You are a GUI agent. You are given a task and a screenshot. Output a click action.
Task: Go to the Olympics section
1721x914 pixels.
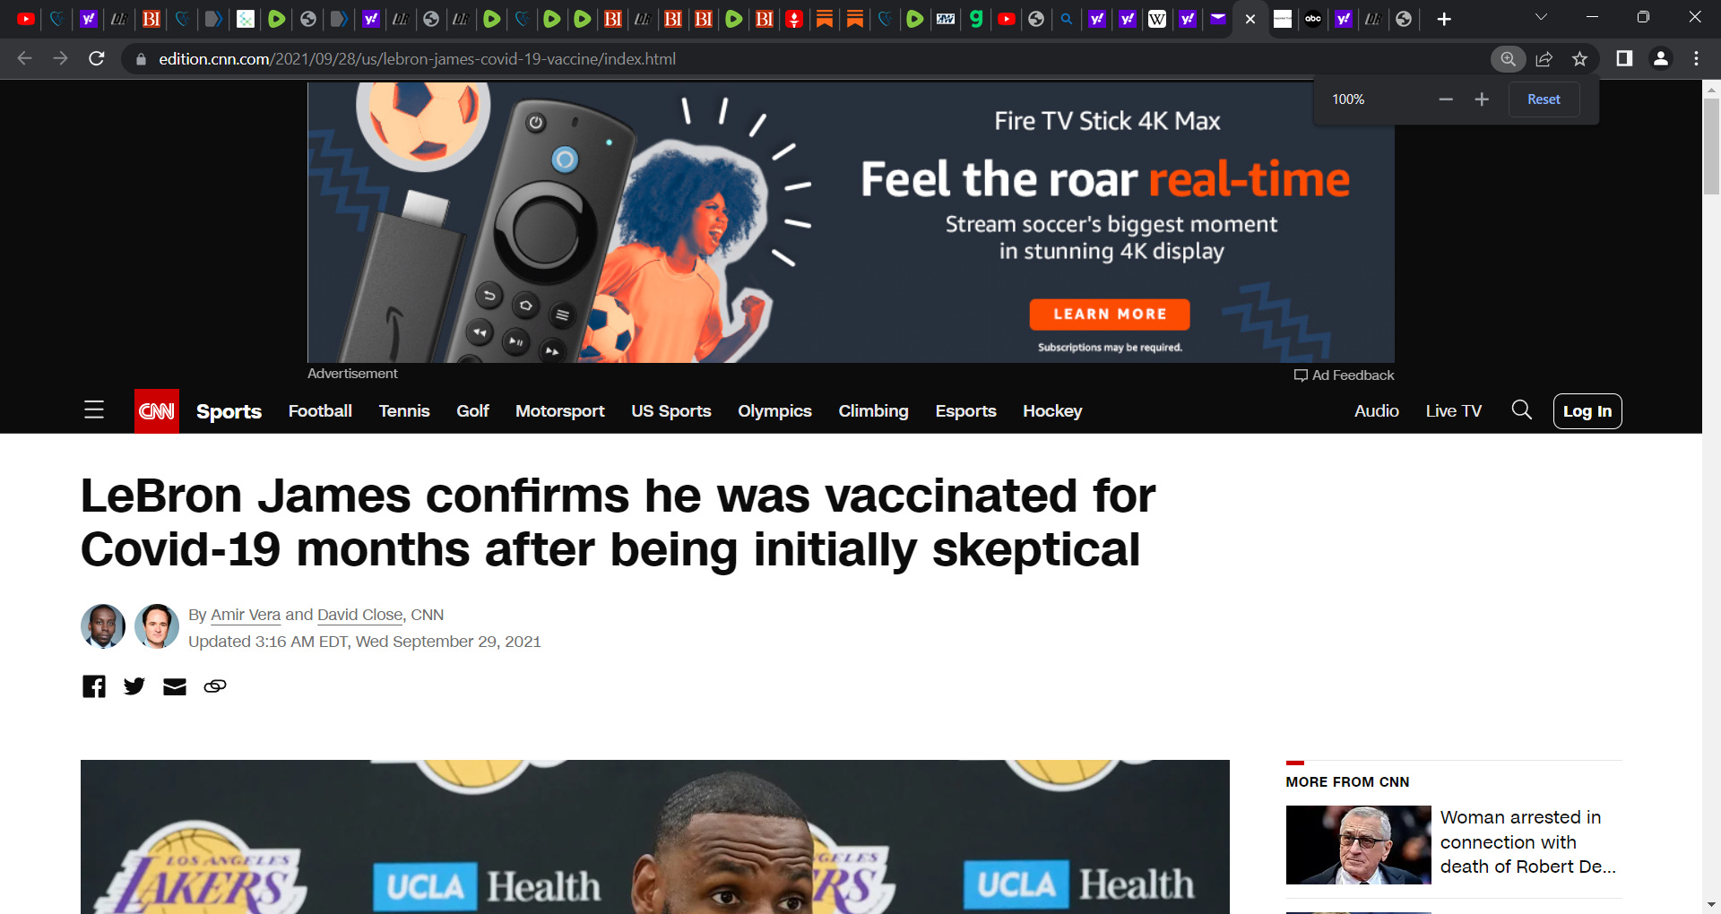click(774, 411)
